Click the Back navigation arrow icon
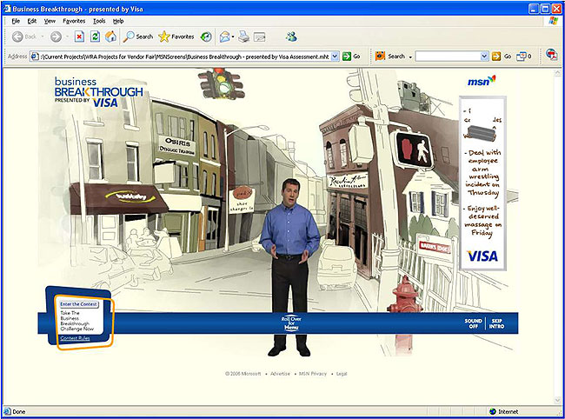This screenshot has height=419, width=565. pos(17,37)
